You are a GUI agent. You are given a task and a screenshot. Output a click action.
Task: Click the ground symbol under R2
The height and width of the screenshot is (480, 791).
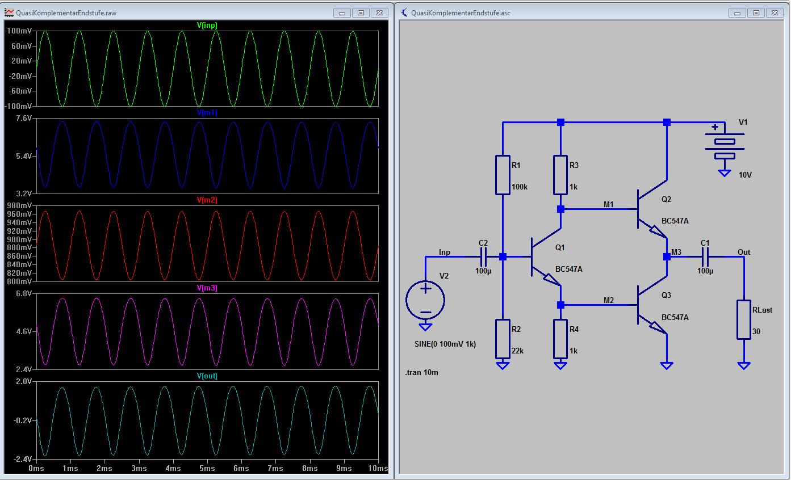(x=503, y=365)
